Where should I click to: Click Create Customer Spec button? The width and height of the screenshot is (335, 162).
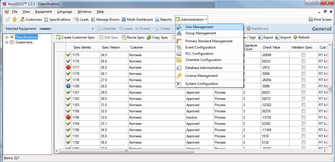click(75, 37)
